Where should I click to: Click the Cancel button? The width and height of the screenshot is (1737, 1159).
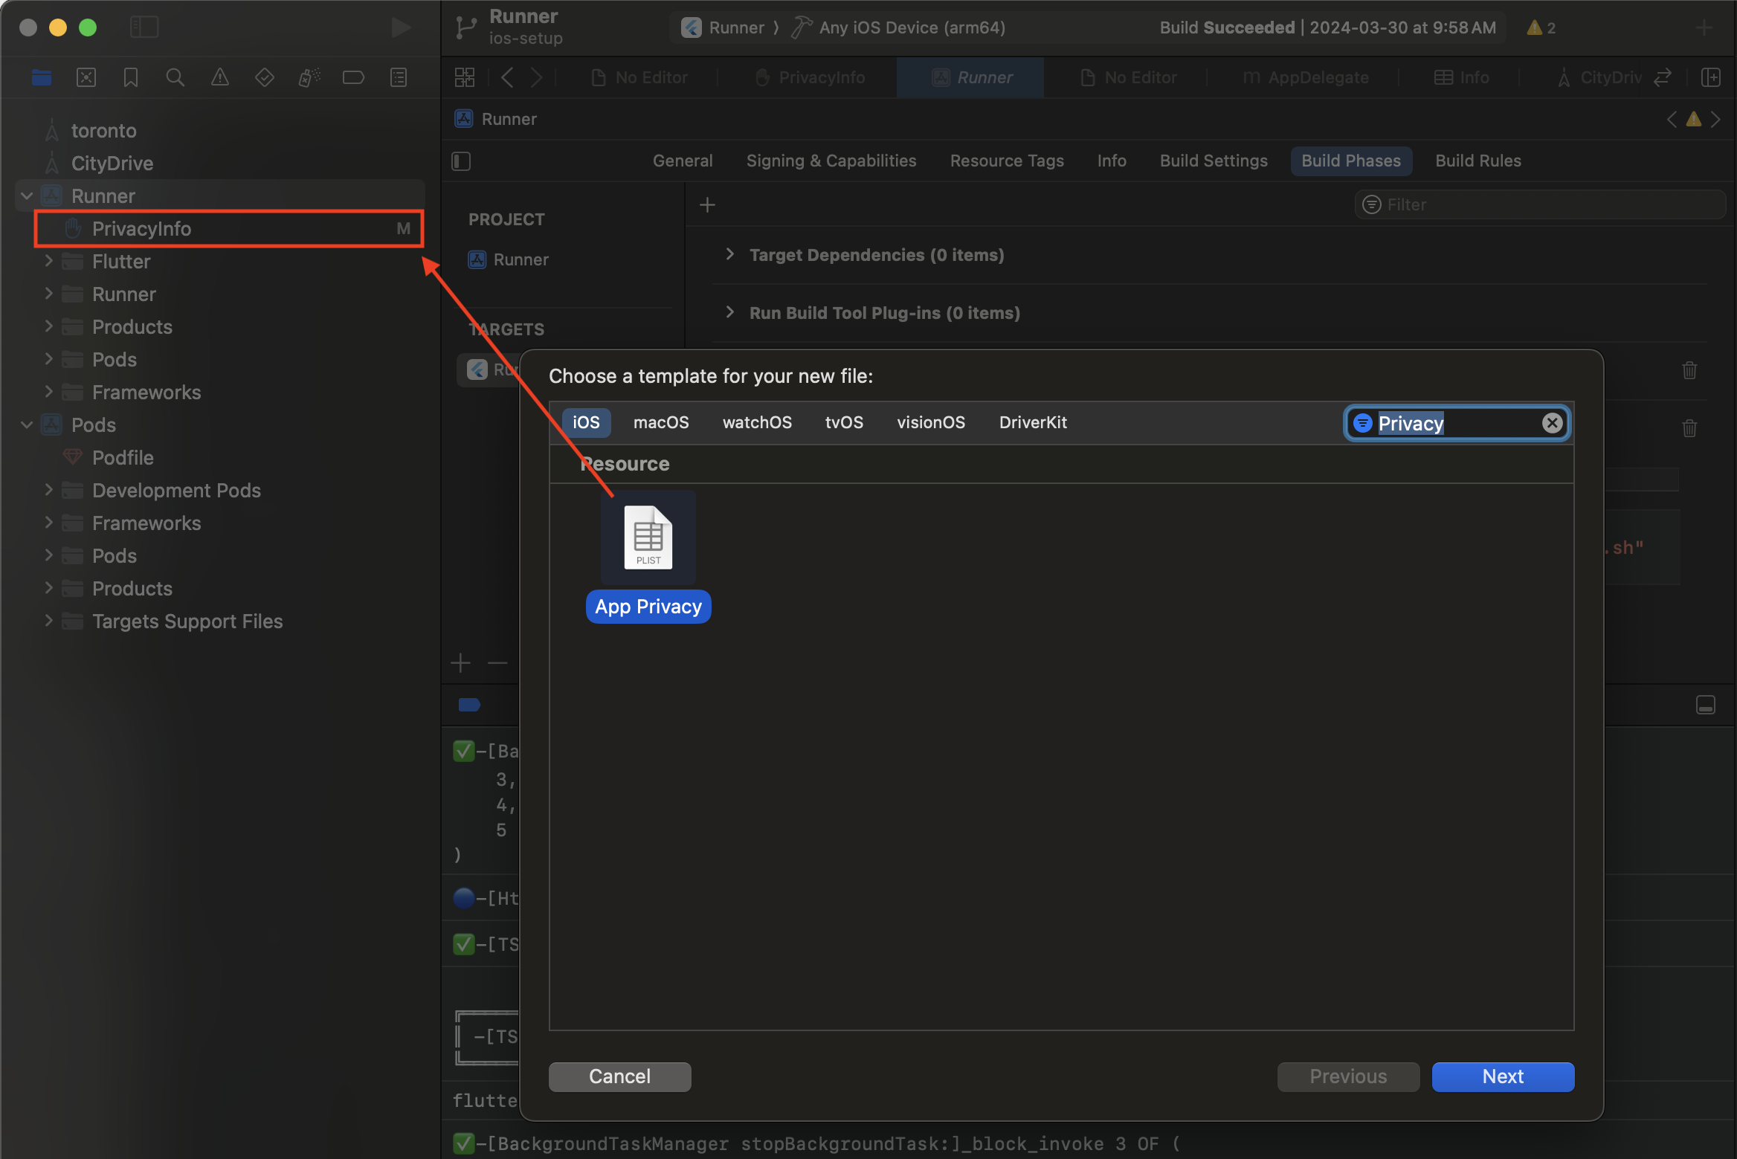619,1076
